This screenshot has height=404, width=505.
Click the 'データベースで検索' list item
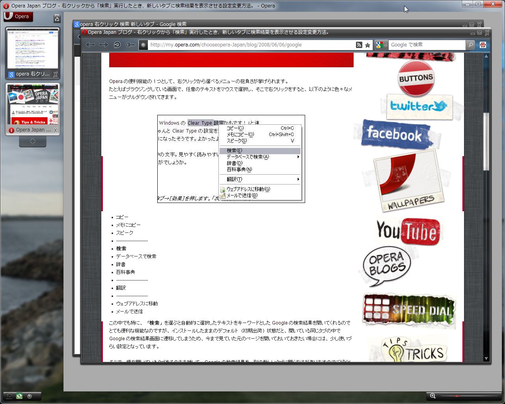(136, 256)
